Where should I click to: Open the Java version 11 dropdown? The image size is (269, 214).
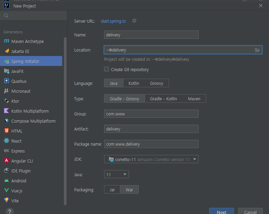pyautogui.click(x=116, y=174)
